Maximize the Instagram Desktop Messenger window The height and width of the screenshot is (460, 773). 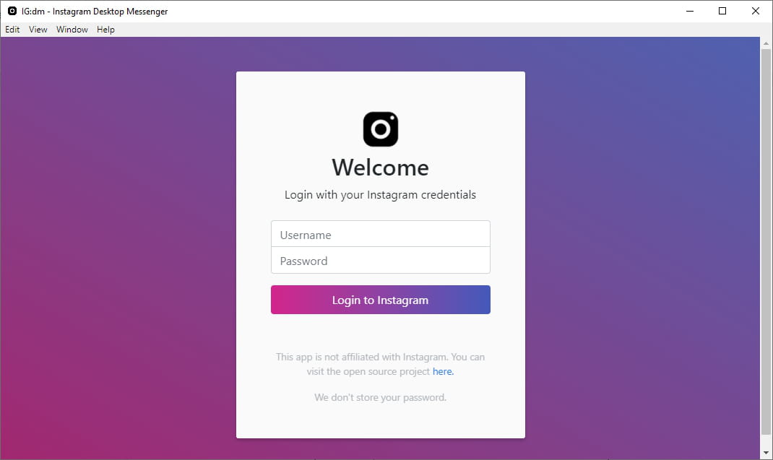722,11
